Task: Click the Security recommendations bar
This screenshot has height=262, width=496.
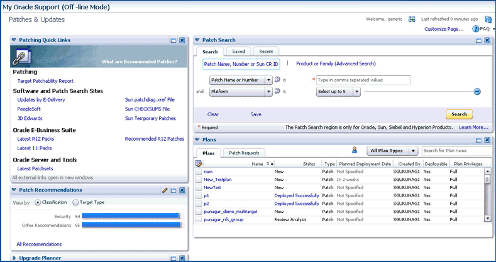Action: [x=131, y=216]
